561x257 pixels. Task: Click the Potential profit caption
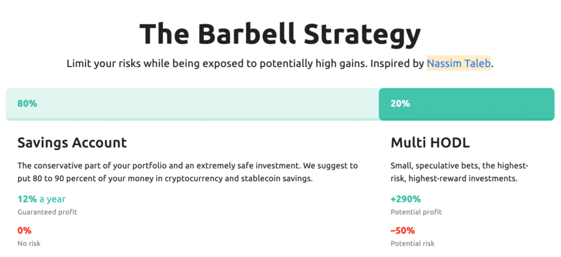(x=416, y=212)
